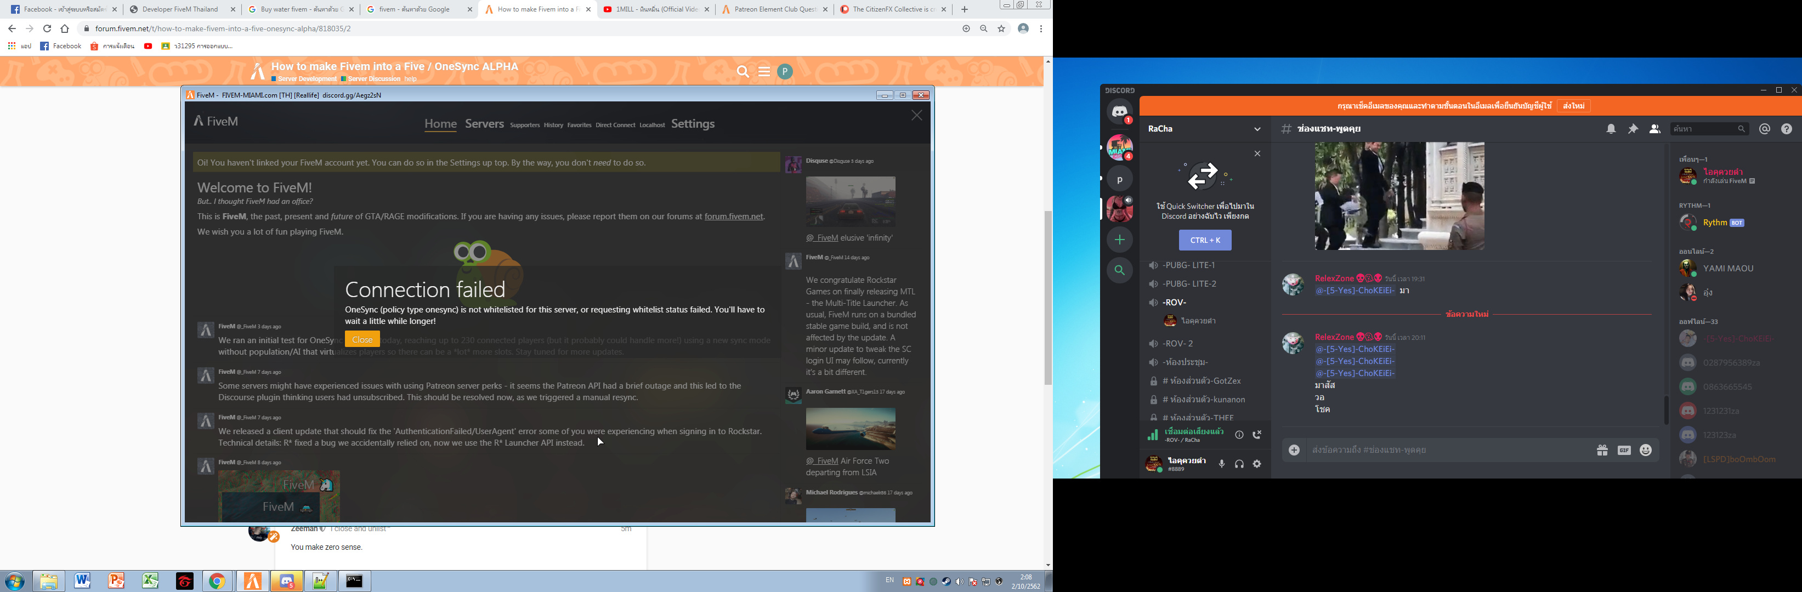
Task: Click Chrome reload button
Action: click(x=47, y=29)
